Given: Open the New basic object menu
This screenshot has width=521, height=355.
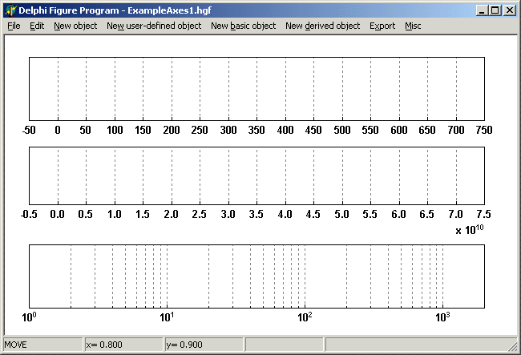Looking at the screenshot, I should [x=243, y=26].
